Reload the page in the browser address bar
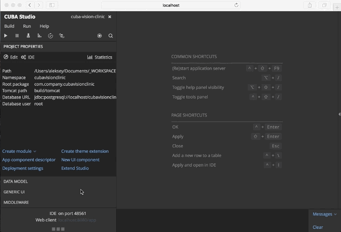Viewport: 341px width, 232px height. pyautogui.click(x=237, y=5)
